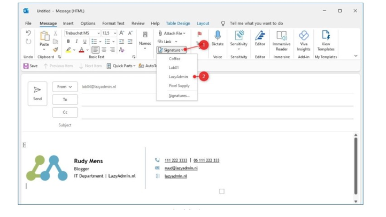Select LazyAdmin signature from the list
The image size is (386, 217).
click(x=178, y=77)
